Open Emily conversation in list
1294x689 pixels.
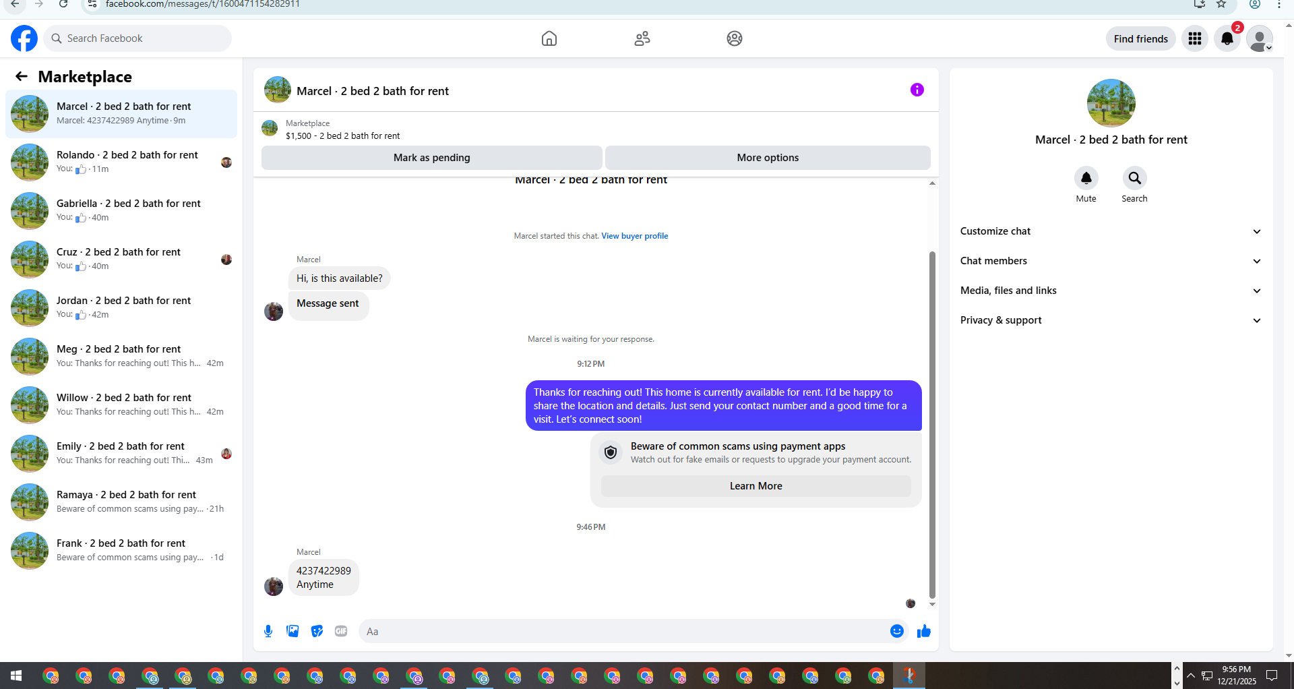[121, 453]
